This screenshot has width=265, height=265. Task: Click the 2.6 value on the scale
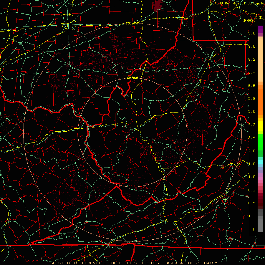pyautogui.click(x=252, y=151)
